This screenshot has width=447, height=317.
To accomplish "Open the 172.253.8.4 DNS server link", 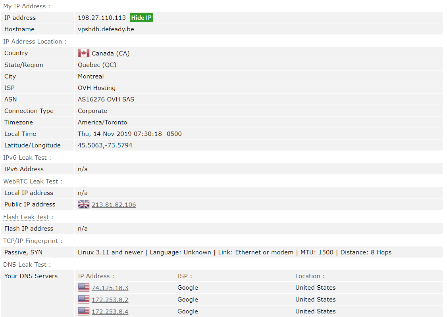I will (x=110, y=311).
